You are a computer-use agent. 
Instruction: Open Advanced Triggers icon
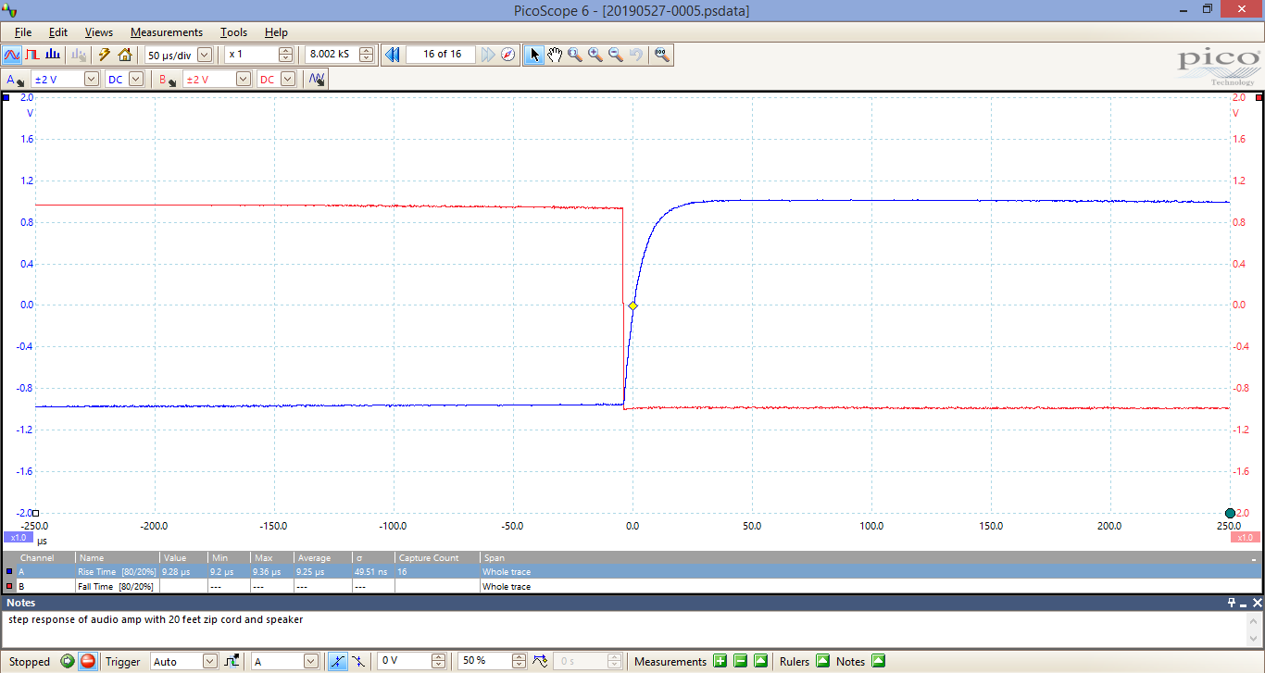(232, 661)
